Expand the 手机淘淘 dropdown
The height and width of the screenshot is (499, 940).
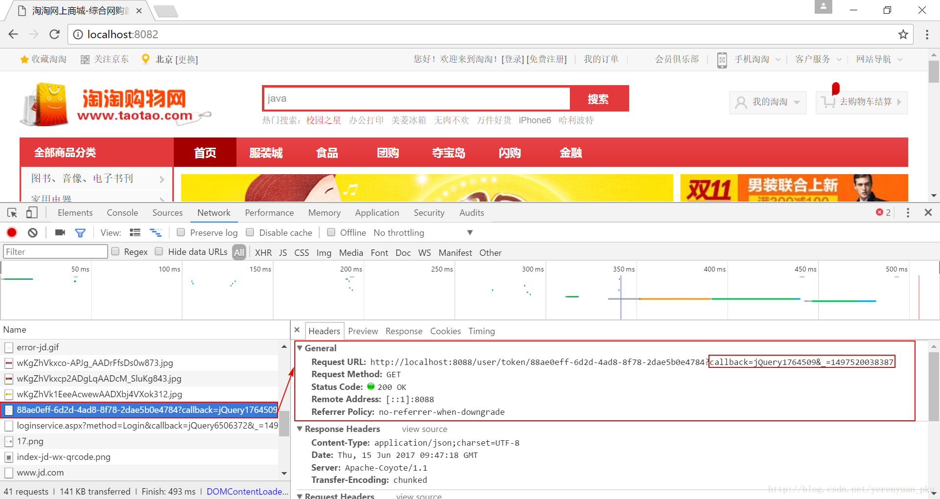[x=778, y=60]
